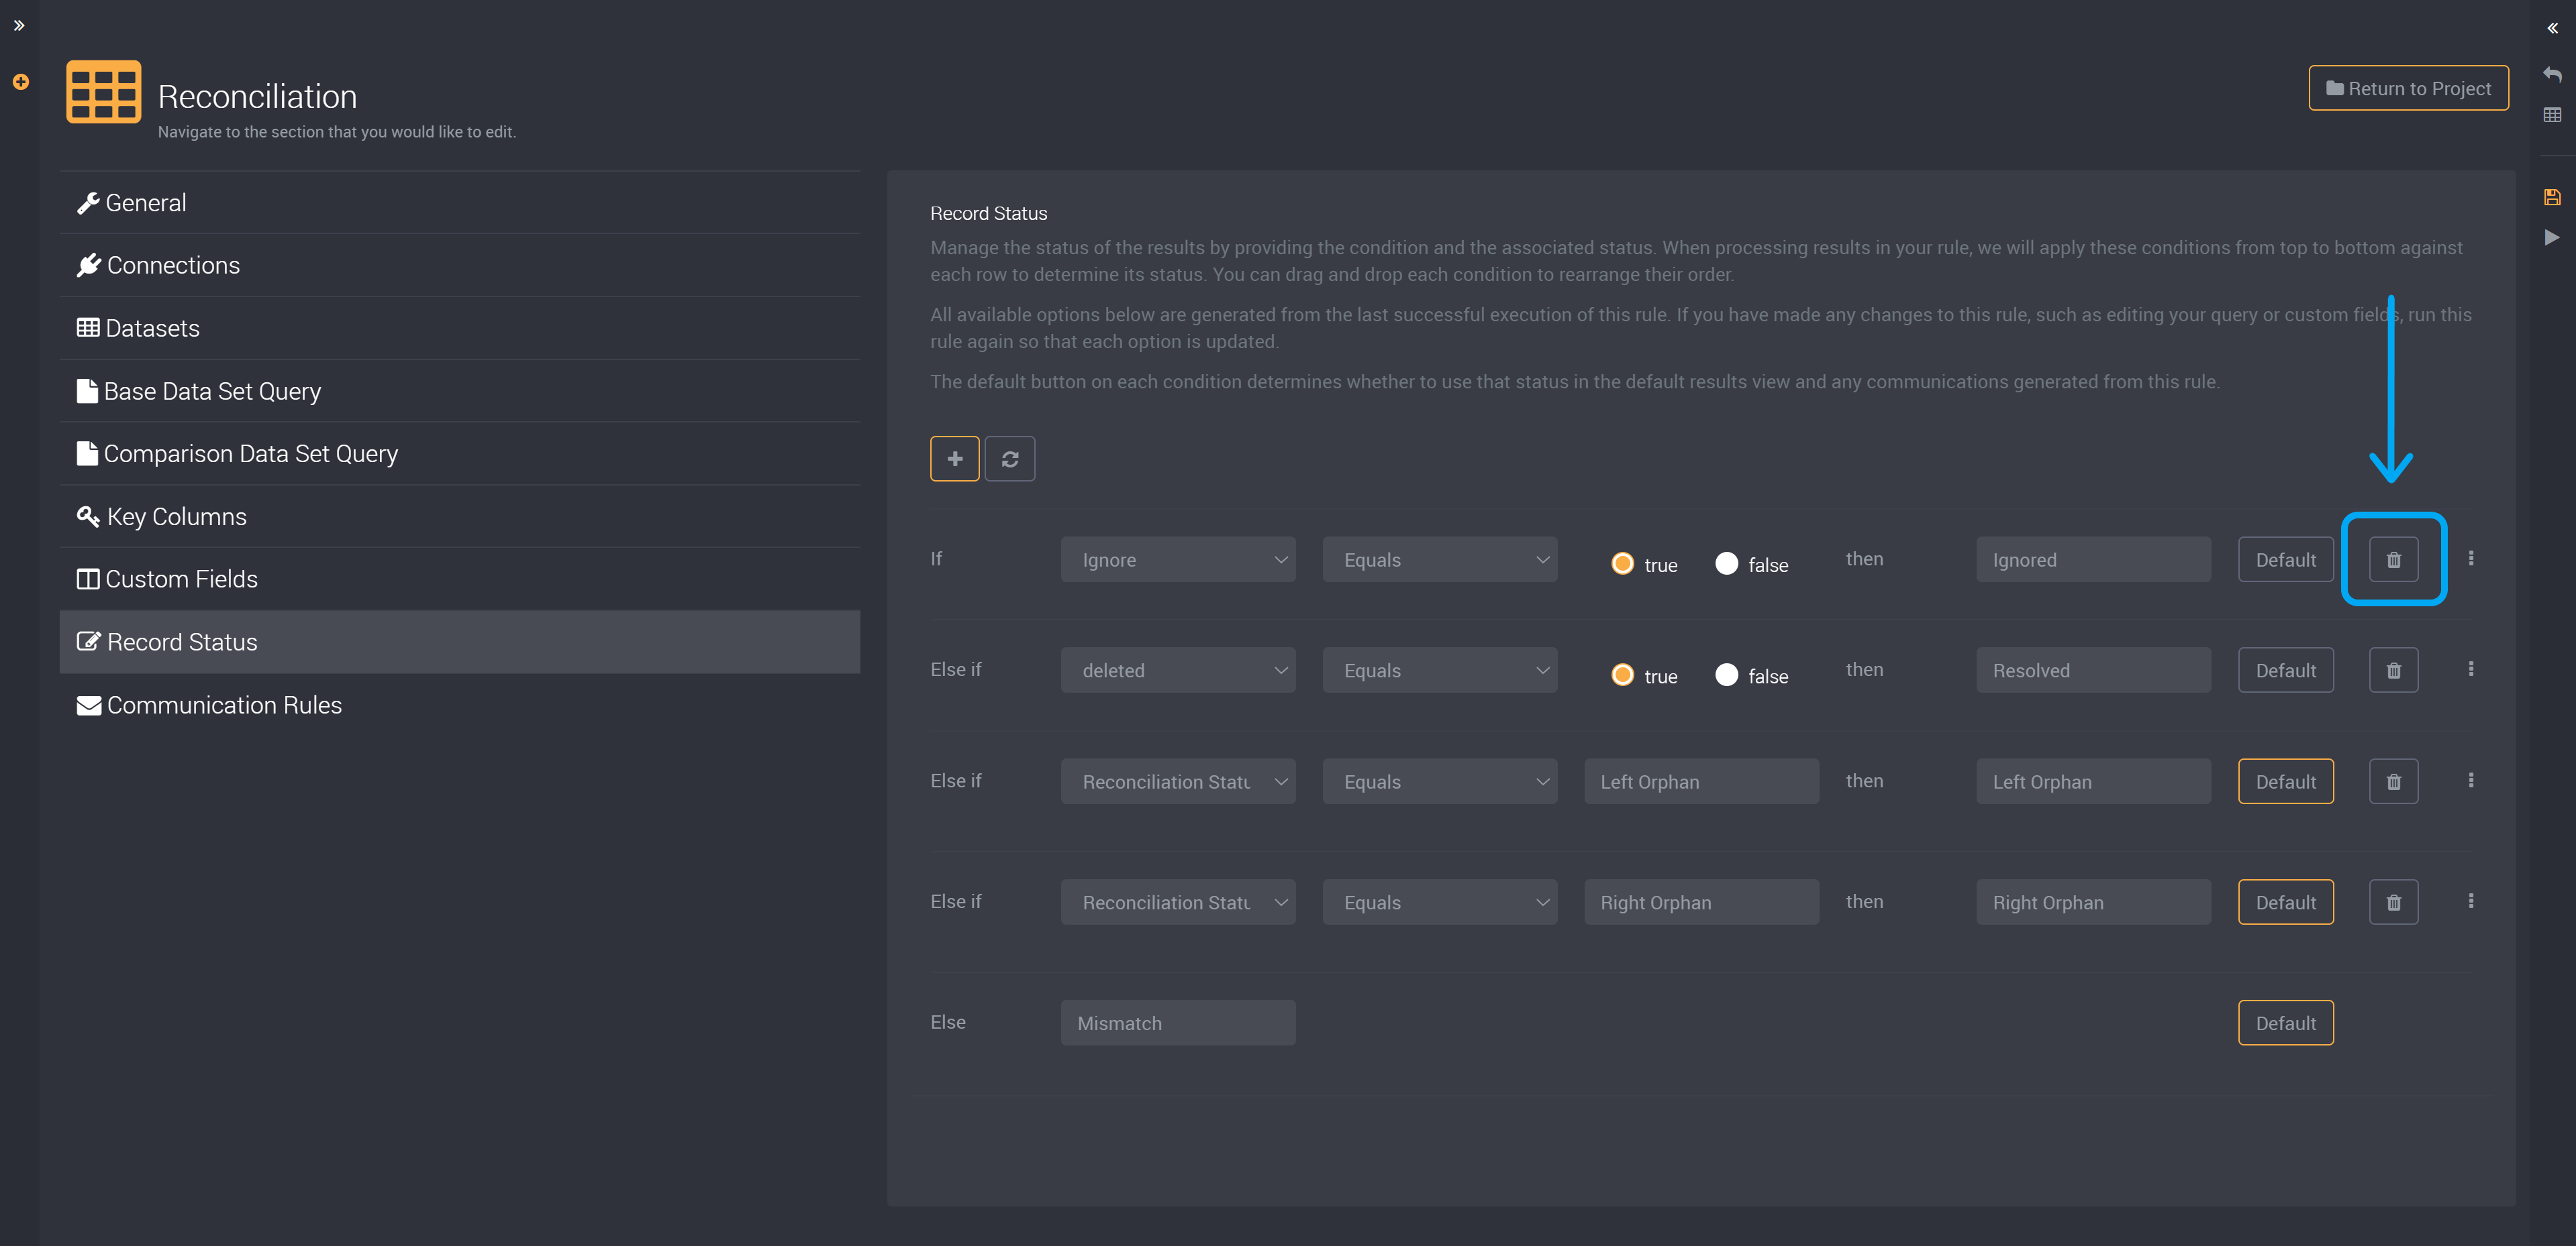The height and width of the screenshot is (1246, 2576).
Task: Add a new condition with plus button
Action: (x=954, y=459)
